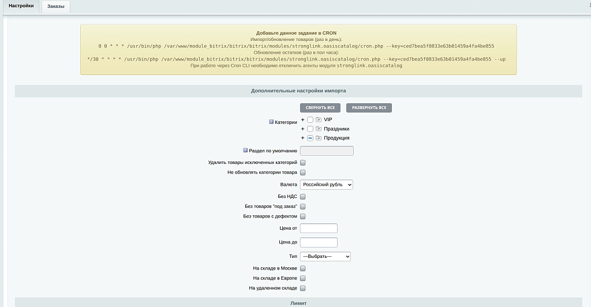The height and width of the screenshot is (307, 591).
Task: Expand the Праздники category tree node
Action: 302,129
